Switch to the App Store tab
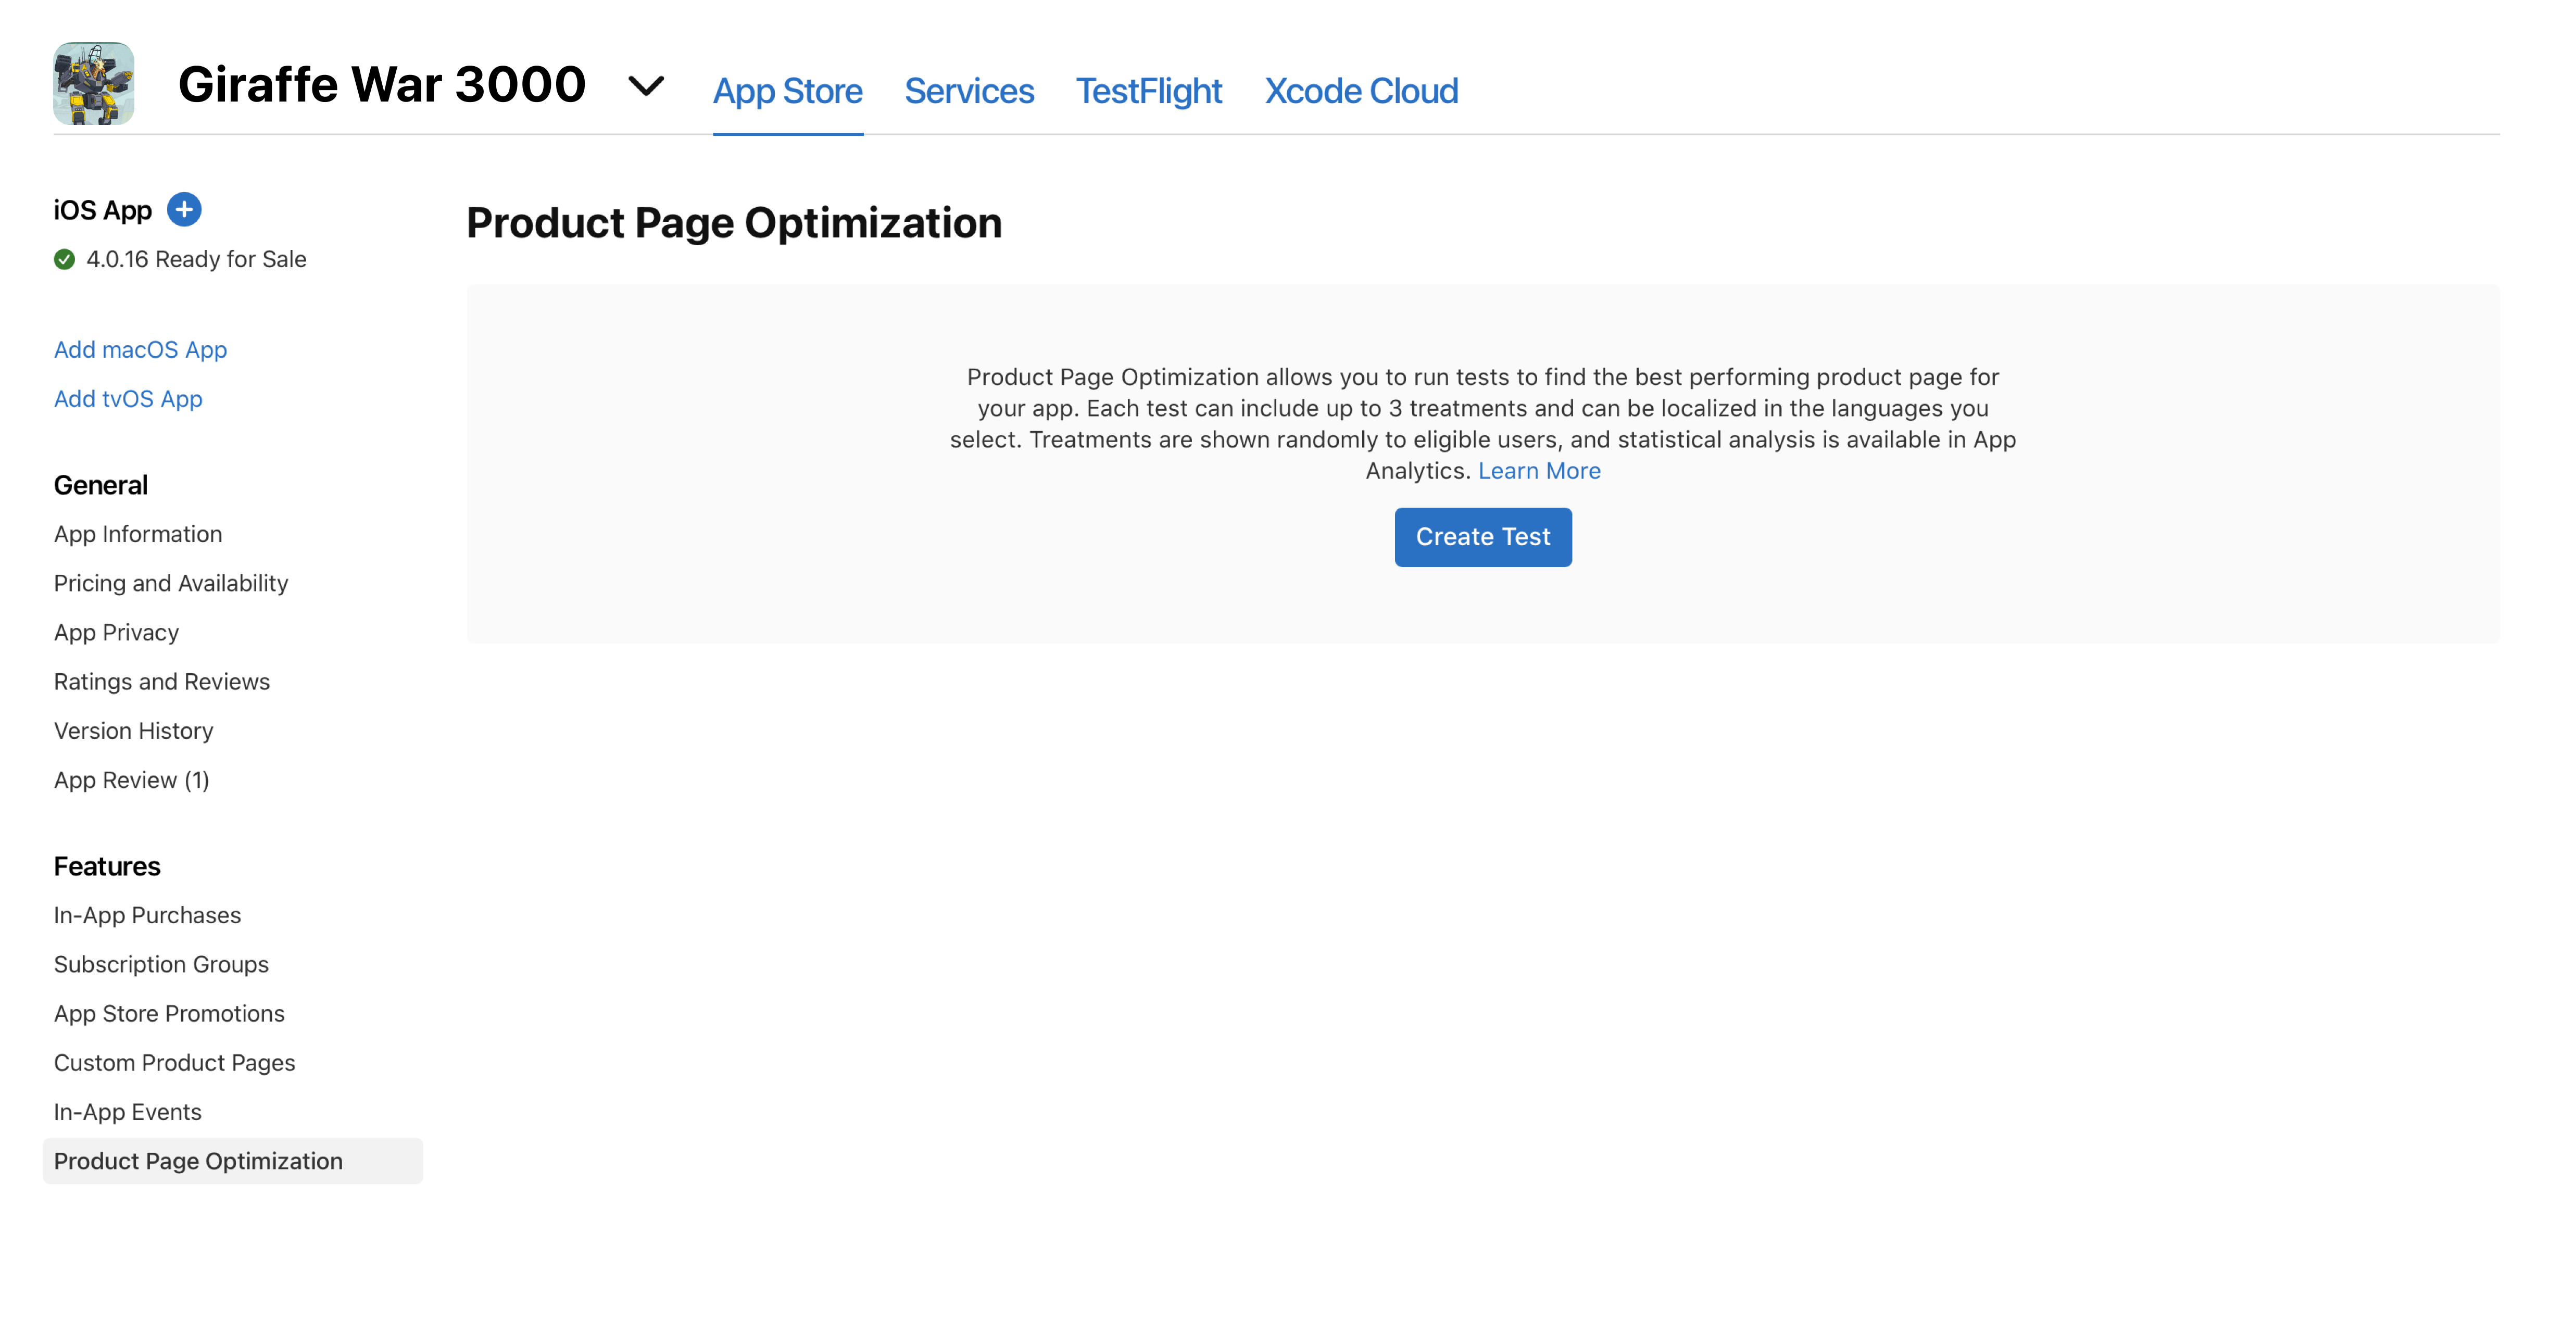 click(x=787, y=91)
